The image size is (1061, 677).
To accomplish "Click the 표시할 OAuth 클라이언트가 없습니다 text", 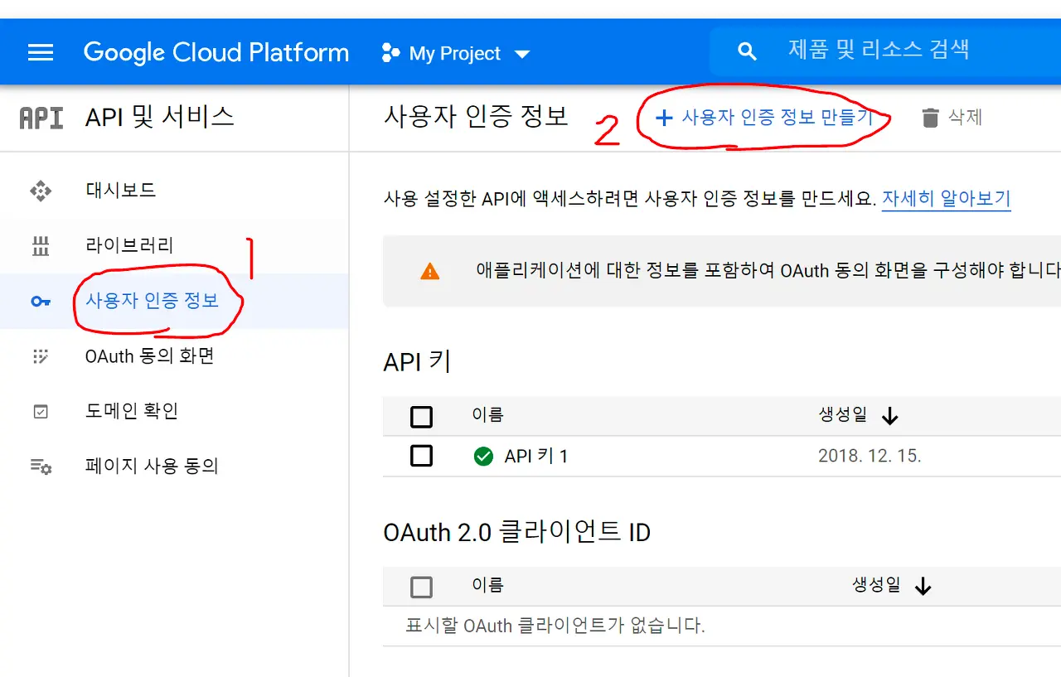I will coord(555,626).
